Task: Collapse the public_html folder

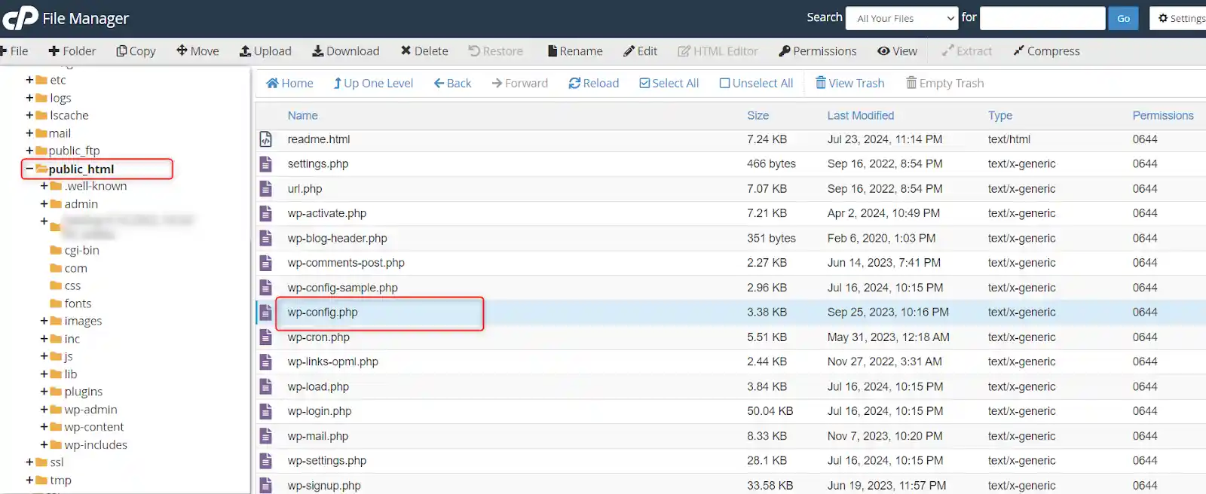Action: click(30, 169)
